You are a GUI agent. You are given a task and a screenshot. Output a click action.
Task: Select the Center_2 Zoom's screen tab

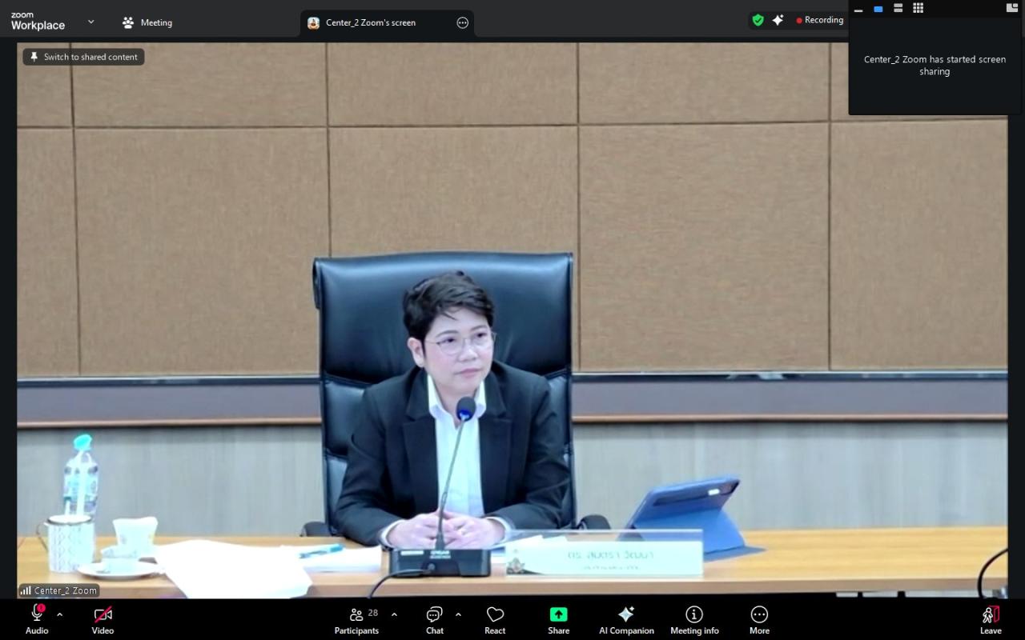tap(370, 22)
